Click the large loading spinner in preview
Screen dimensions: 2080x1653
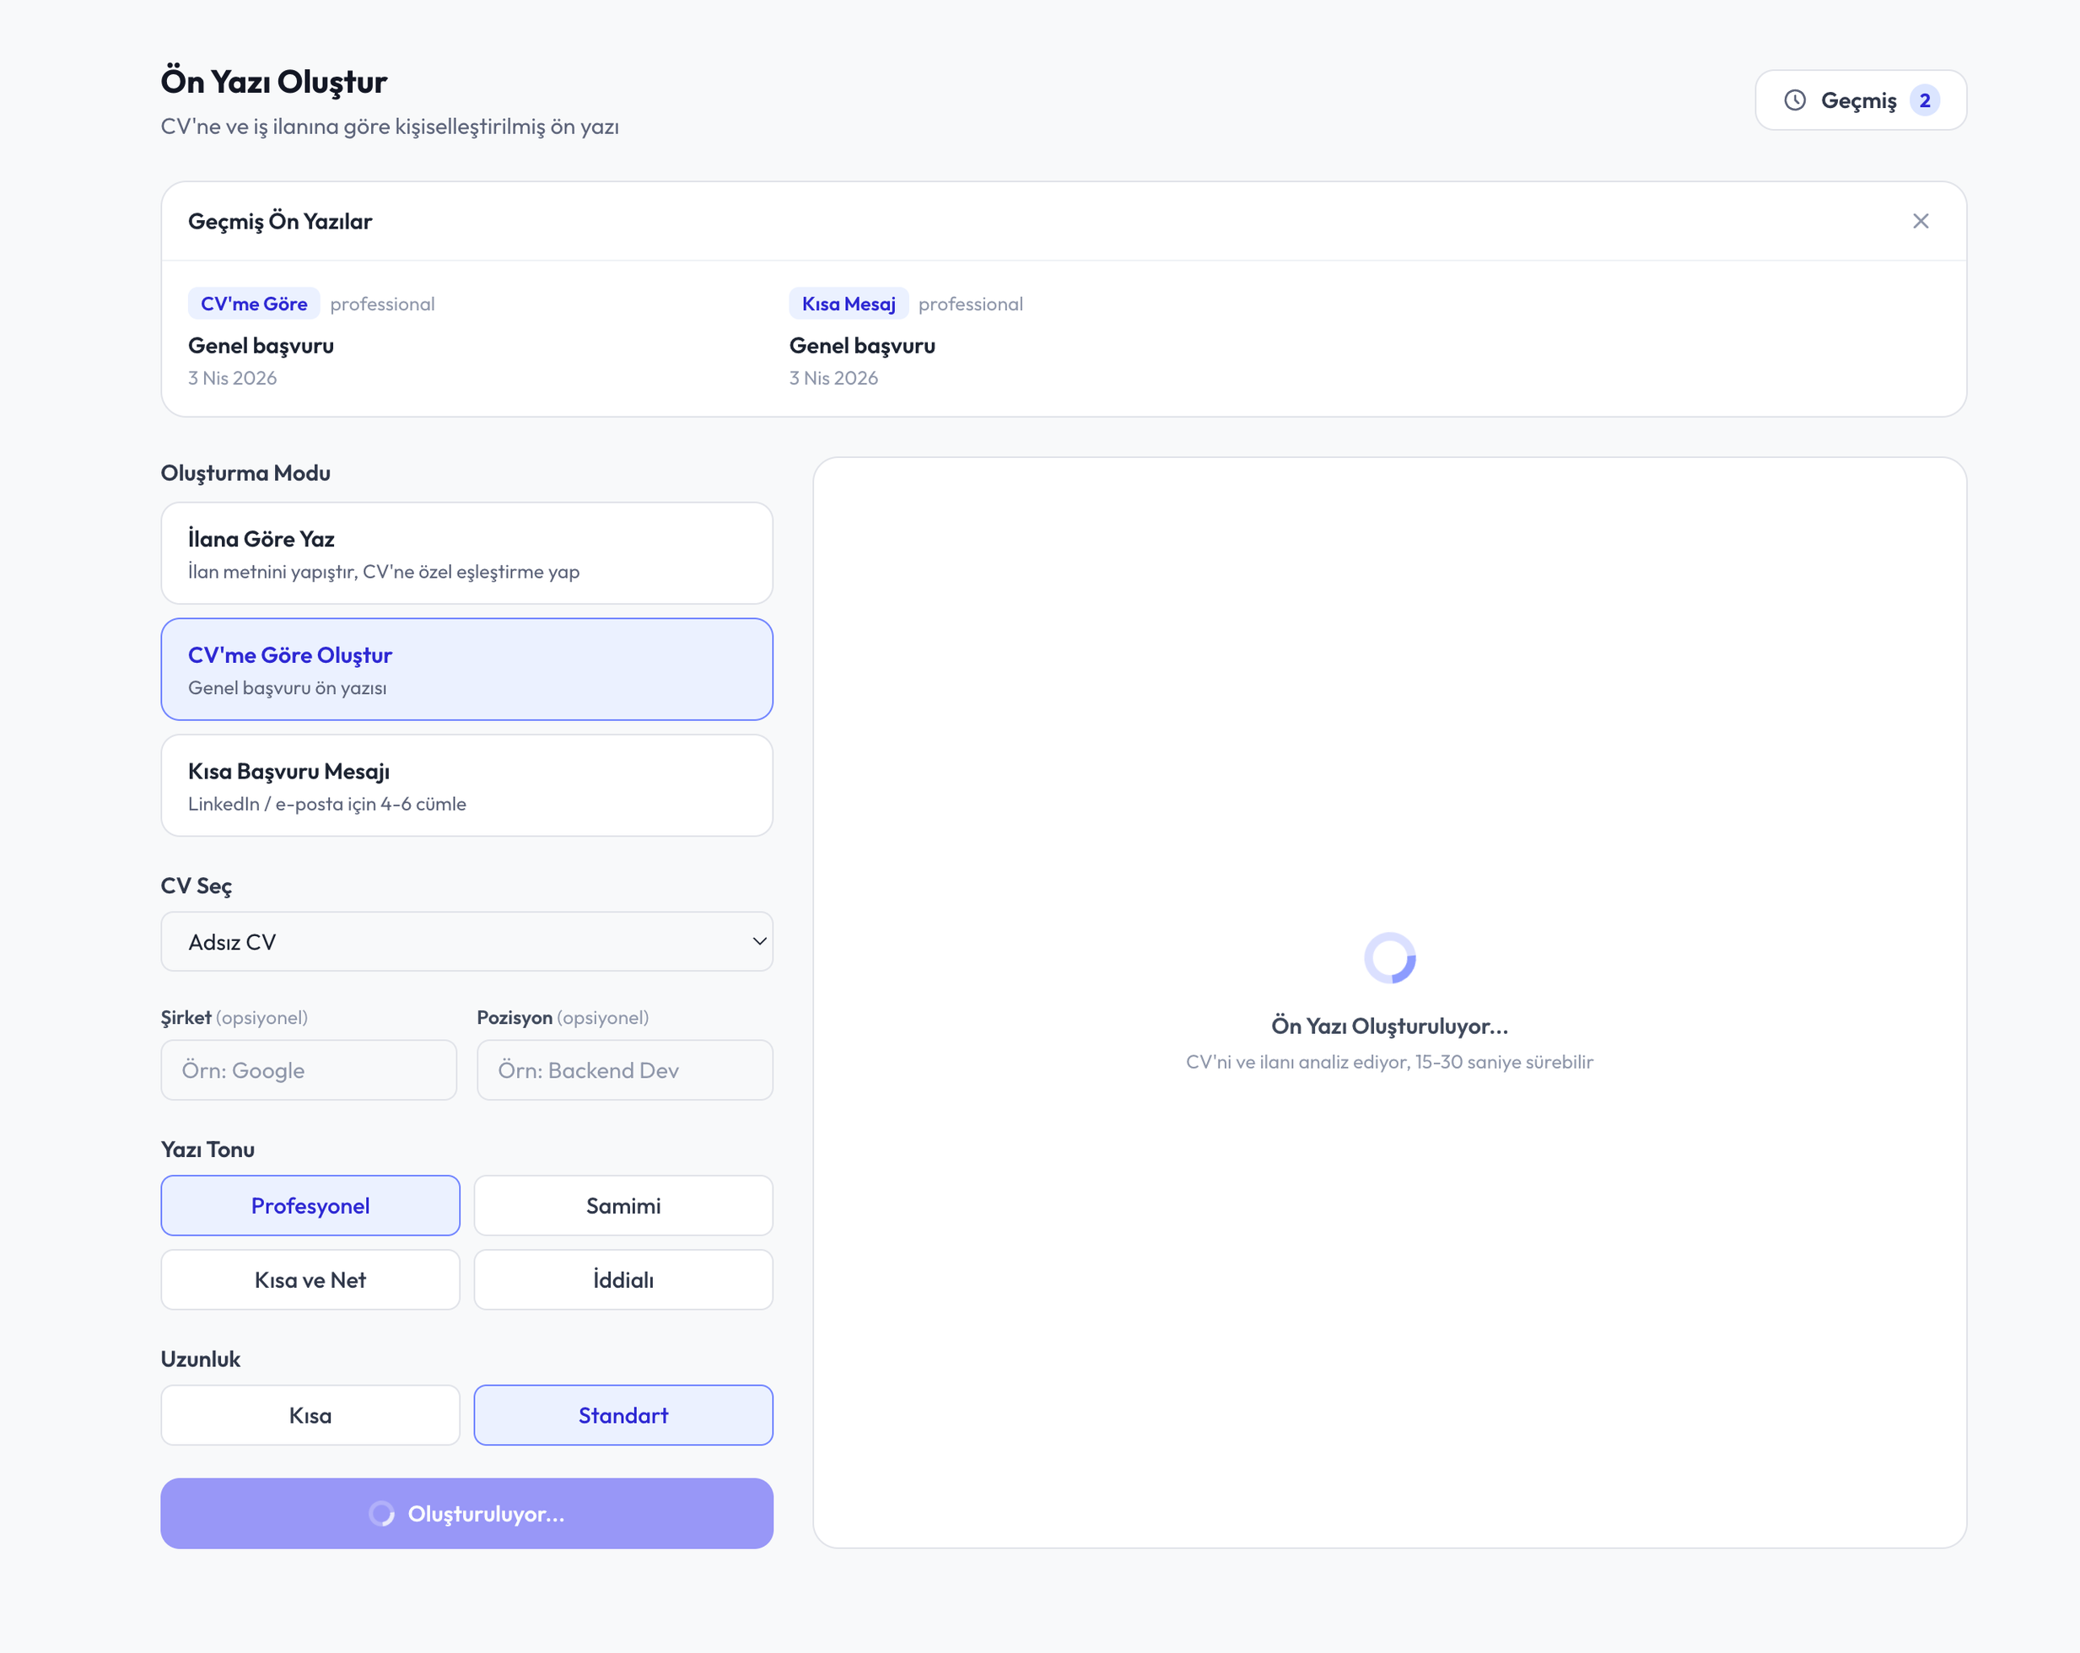point(1389,958)
